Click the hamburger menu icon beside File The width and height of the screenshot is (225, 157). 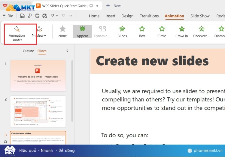click(x=4, y=16)
